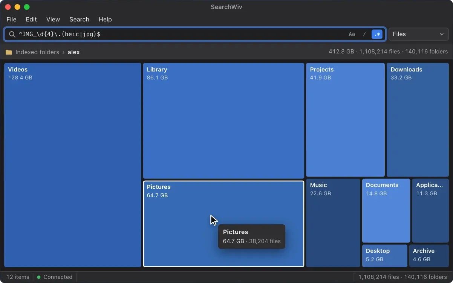Click the status bar file count text
The image size is (453, 283).
402,277
